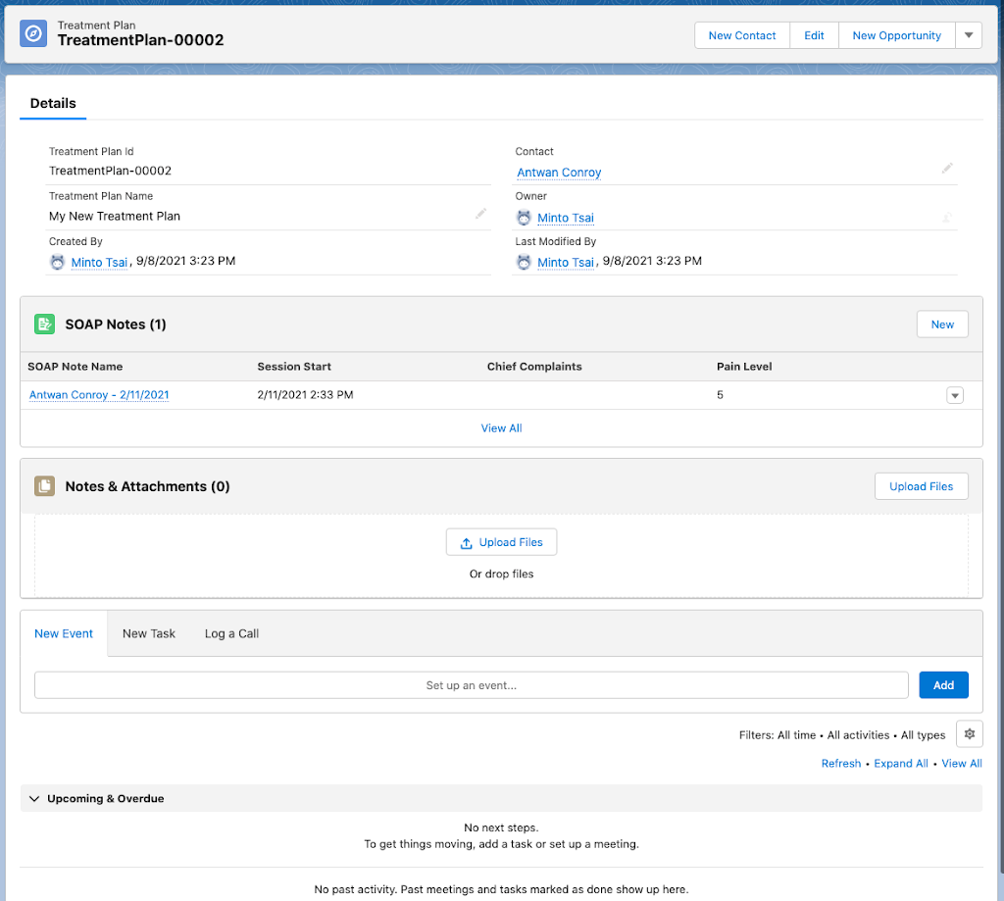Switch to the New Task tab
Screen dimensions: 1004x901
coord(149,633)
